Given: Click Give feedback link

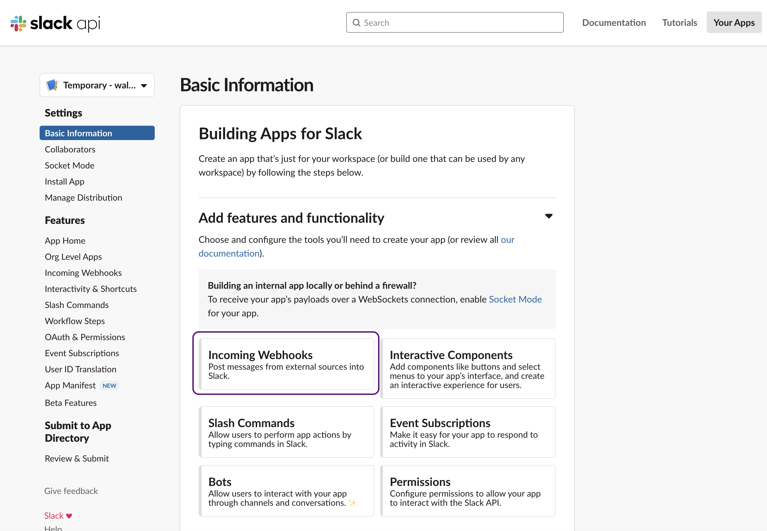Looking at the screenshot, I should 71,491.
